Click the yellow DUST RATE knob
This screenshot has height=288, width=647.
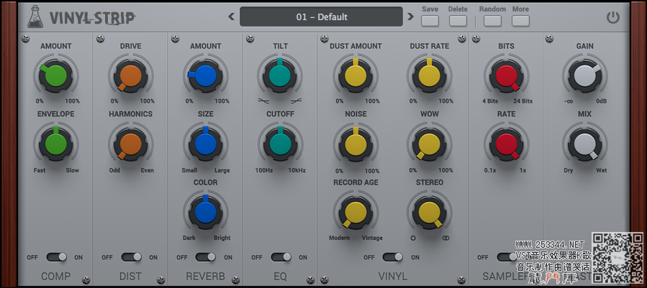pos(430,76)
